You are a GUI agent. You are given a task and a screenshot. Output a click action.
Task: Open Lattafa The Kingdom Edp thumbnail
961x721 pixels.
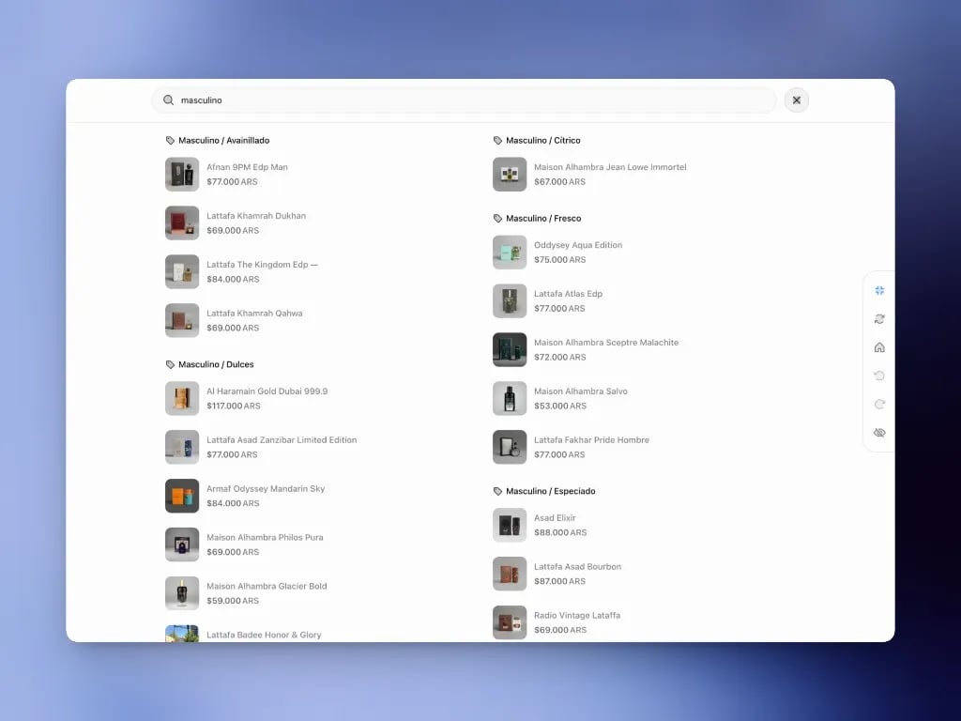182,271
